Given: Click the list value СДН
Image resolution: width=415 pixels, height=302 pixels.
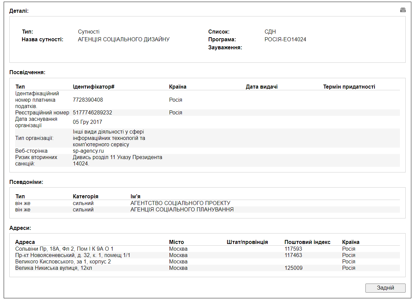Looking at the screenshot, I should (270, 32).
